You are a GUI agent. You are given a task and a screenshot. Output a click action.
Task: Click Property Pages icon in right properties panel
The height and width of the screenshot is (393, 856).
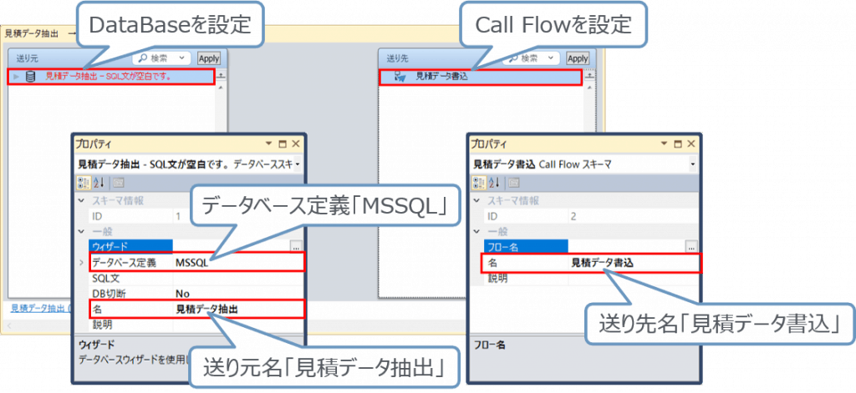point(514,183)
